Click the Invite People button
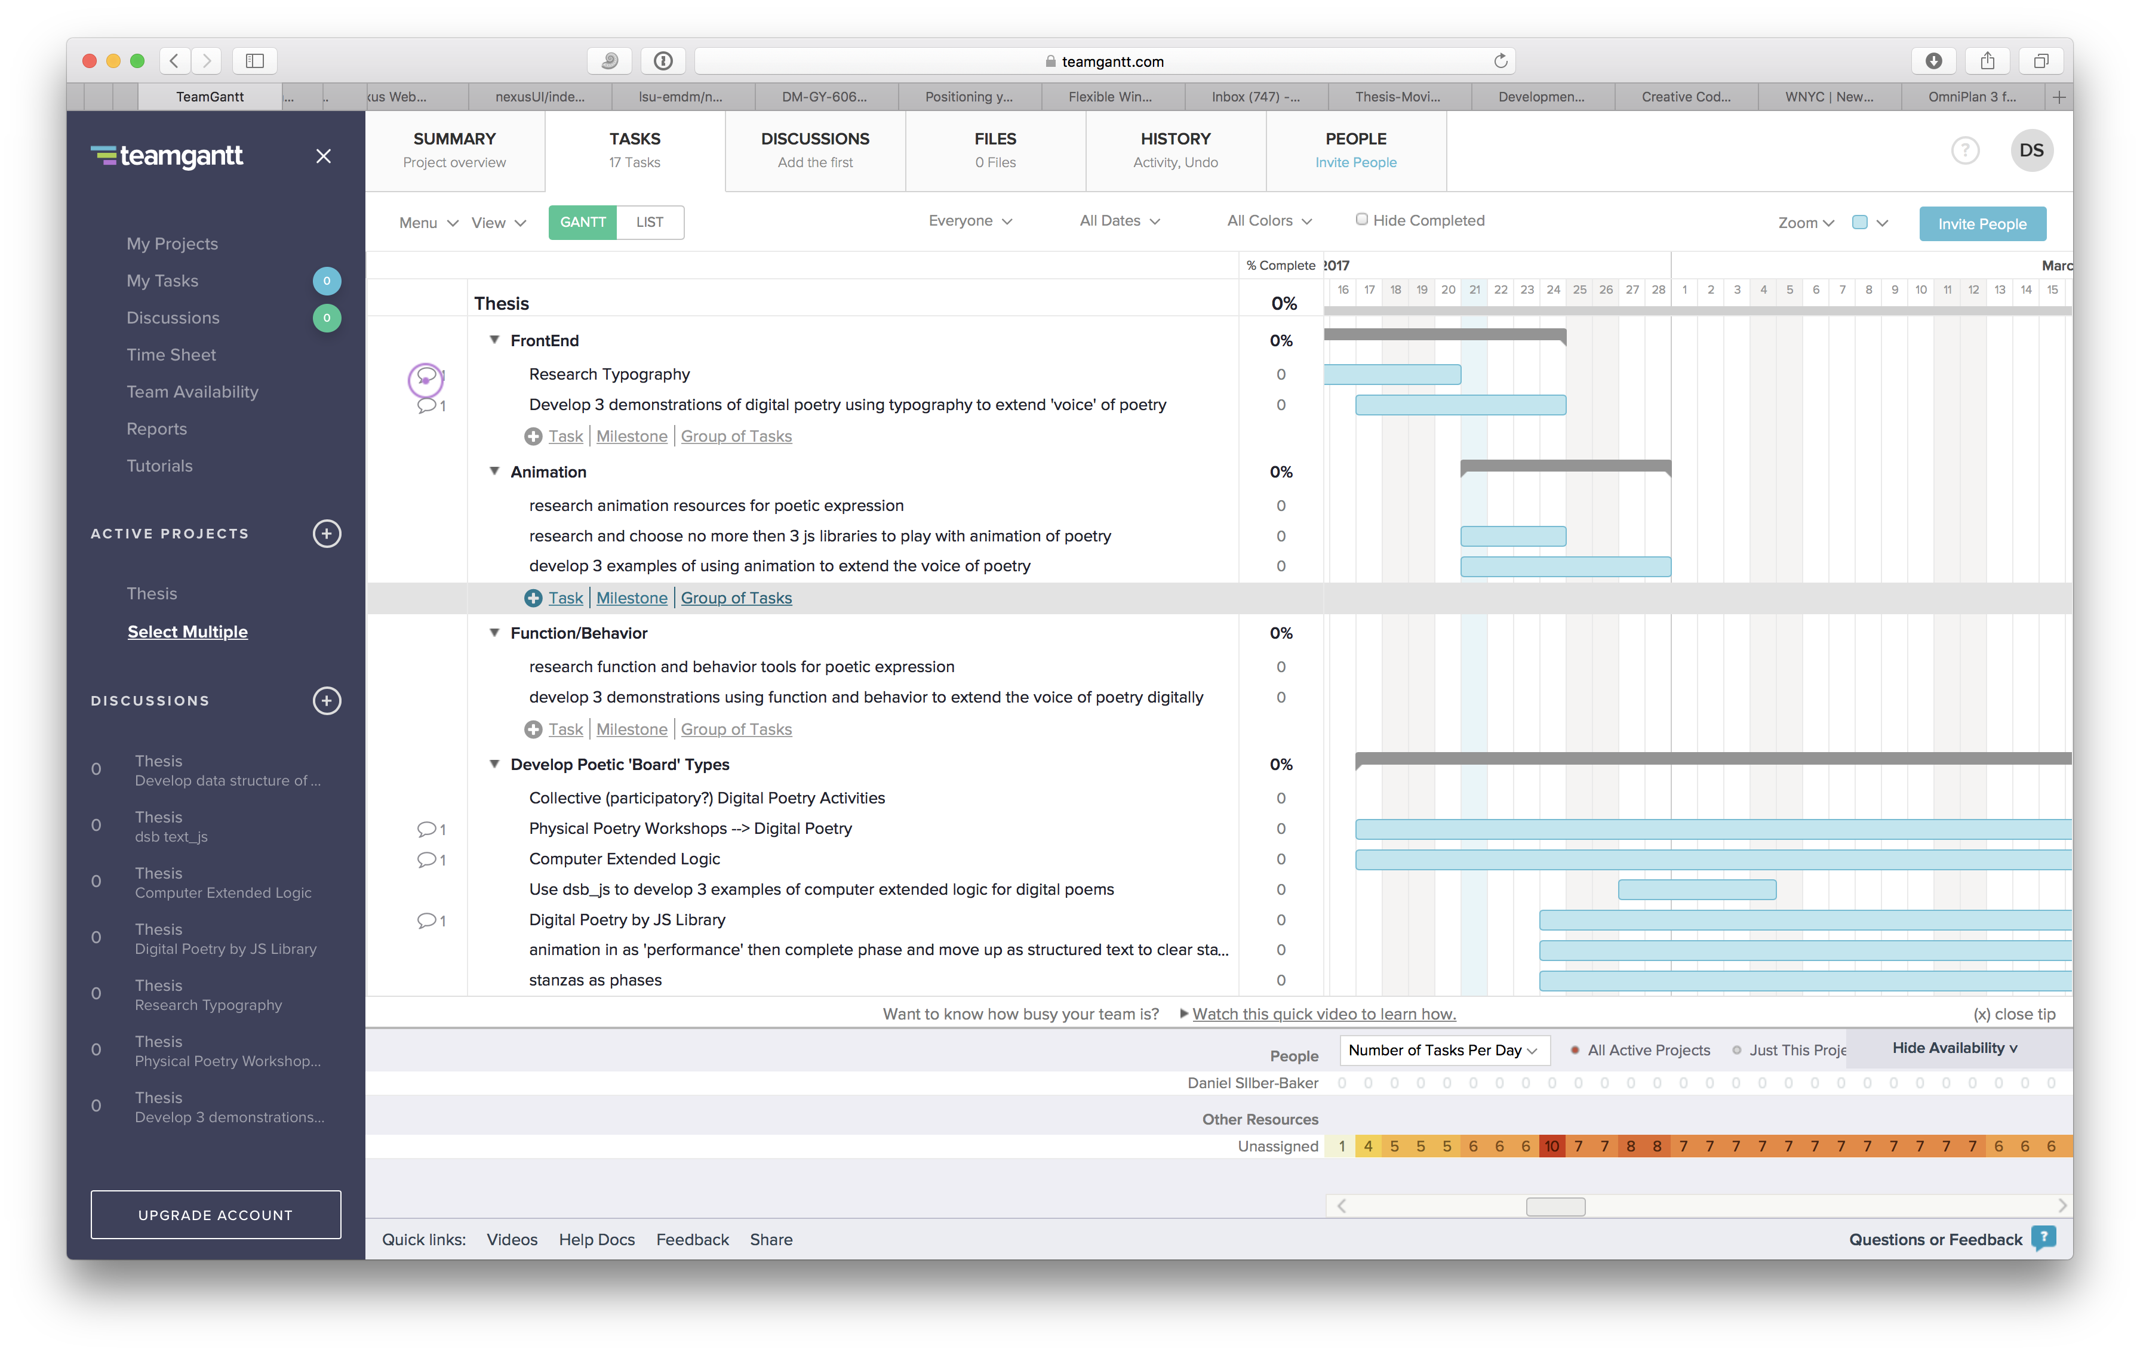Screen dimensions: 2140x1355 (1982, 223)
